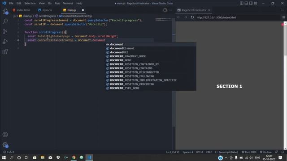Change indentation via 'Spaces: 4'
The width and height of the screenshot is (287, 161).
pyautogui.click(x=187, y=152)
